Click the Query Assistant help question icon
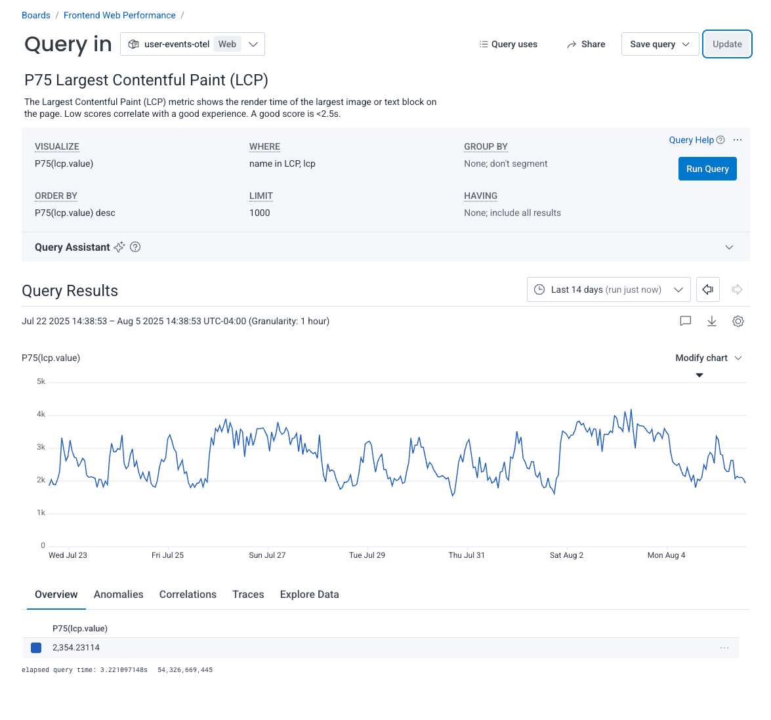This screenshot has width=771, height=720. click(135, 247)
